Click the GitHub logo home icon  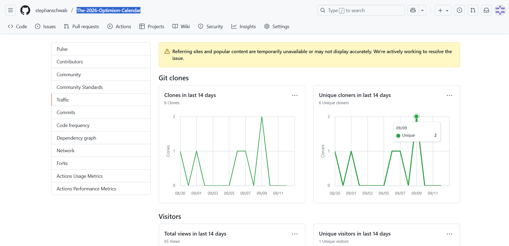25,10
